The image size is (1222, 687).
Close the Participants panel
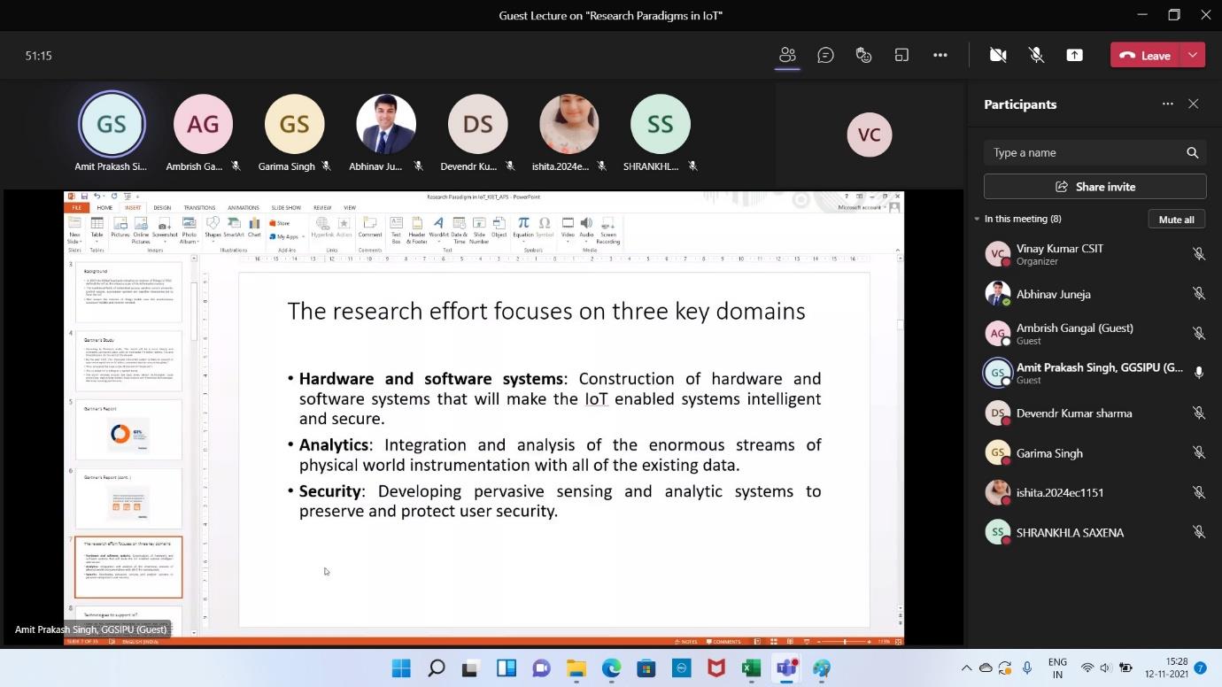tap(1193, 104)
